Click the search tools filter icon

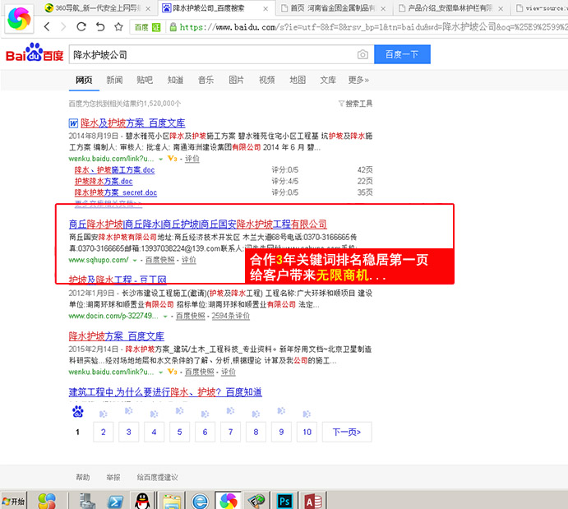click(341, 104)
